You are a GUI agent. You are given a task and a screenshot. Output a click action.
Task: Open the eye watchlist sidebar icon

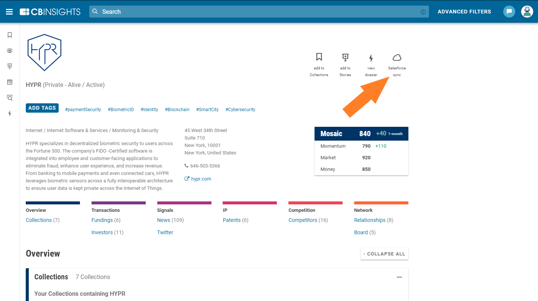[10, 51]
